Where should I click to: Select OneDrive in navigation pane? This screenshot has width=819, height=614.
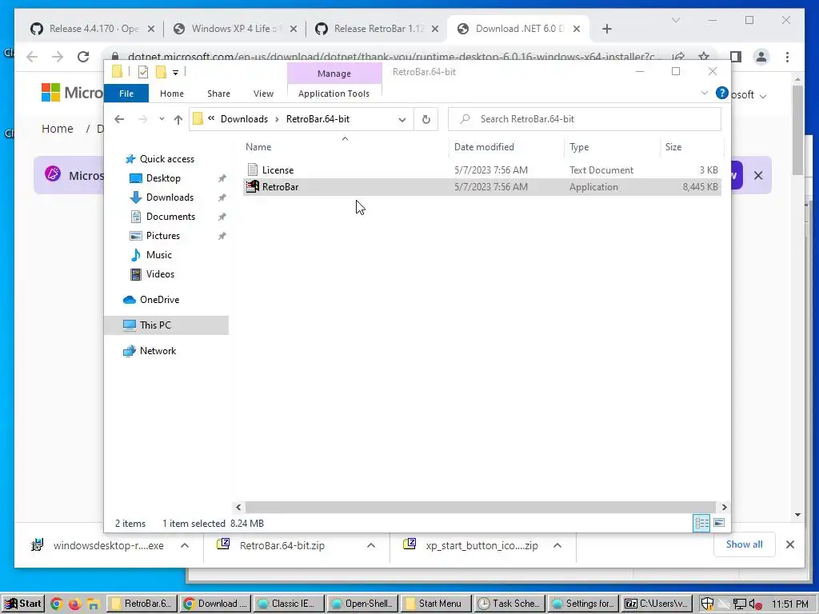tap(159, 300)
